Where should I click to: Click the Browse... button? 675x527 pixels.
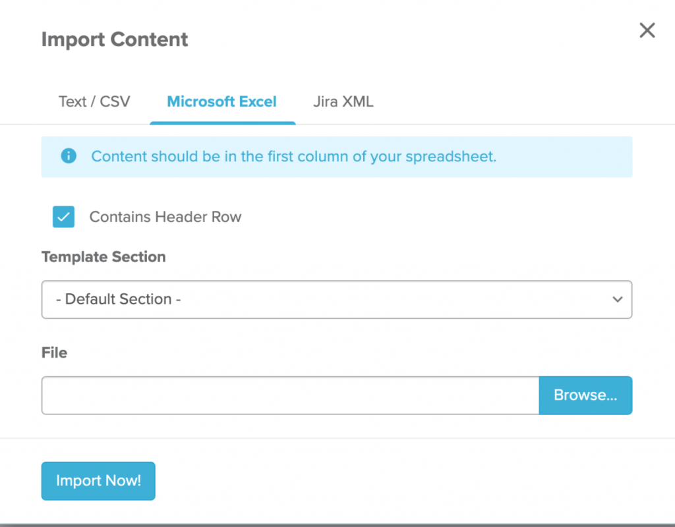(585, 395)
